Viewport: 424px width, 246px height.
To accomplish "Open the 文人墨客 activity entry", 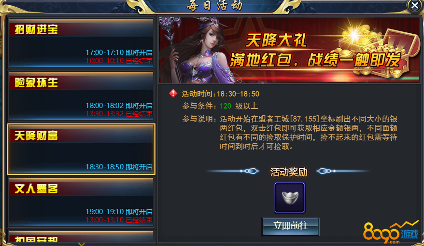I will [81, 202].
